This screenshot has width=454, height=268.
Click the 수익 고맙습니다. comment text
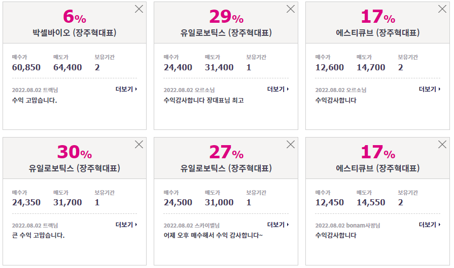pos(34,101)
